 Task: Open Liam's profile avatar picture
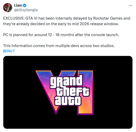coord(8,8)
